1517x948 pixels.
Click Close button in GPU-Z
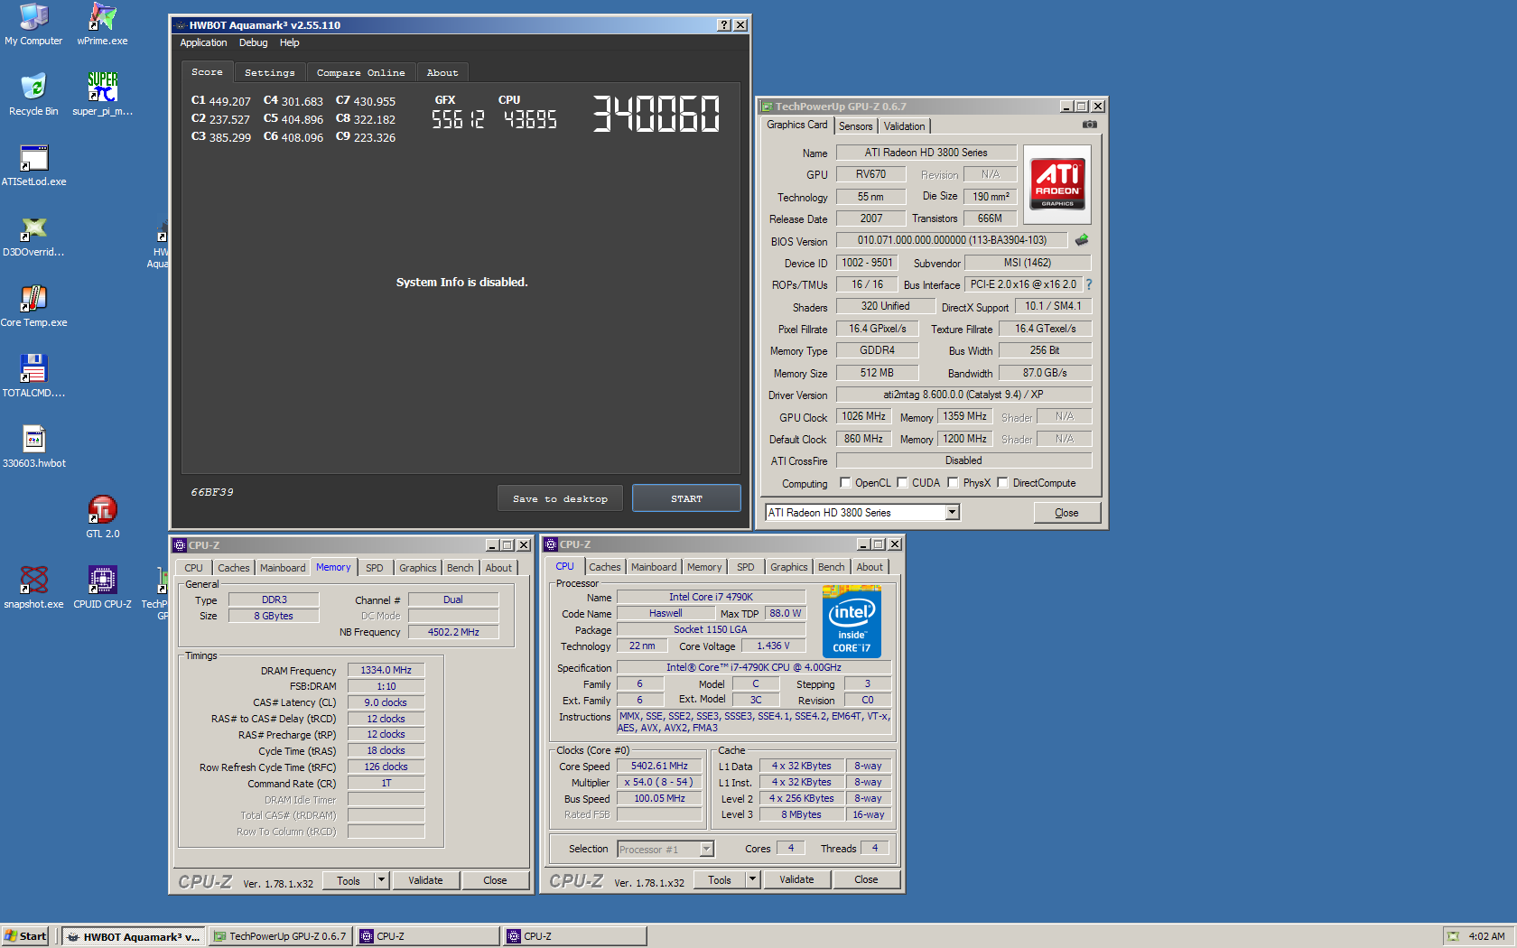pyautogui.click(x=1066, y=513)
